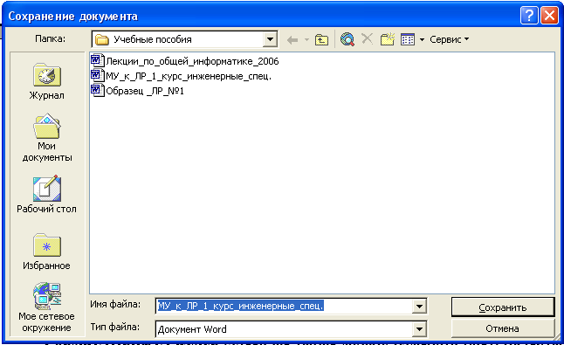Expand the Тип файла dropdown
This screenshot has width=564, height=345.
419,328
